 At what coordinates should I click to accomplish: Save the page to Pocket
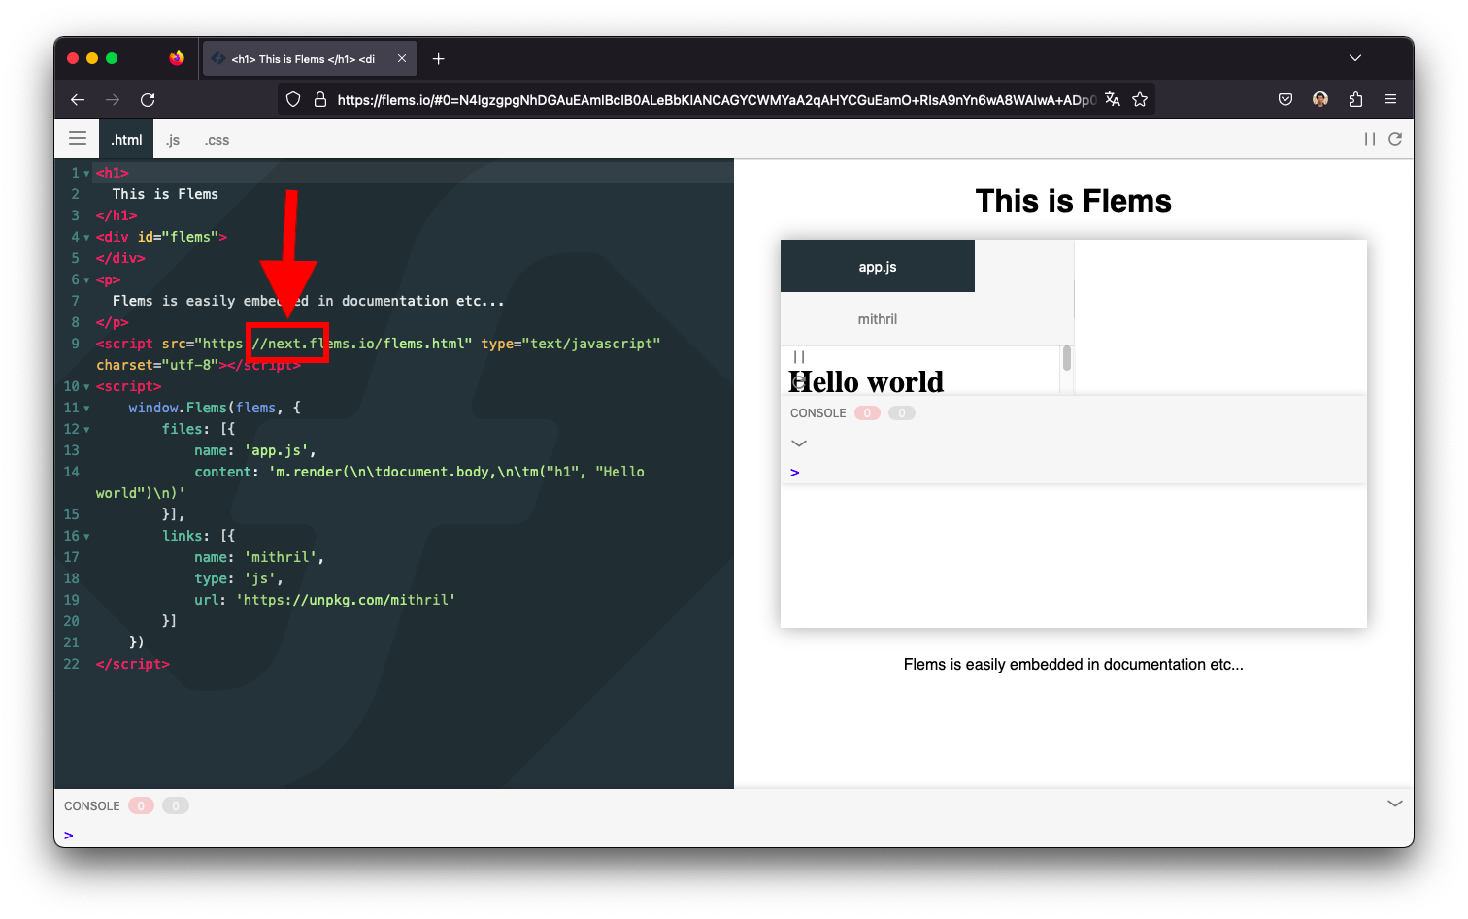coord(1284,98)
